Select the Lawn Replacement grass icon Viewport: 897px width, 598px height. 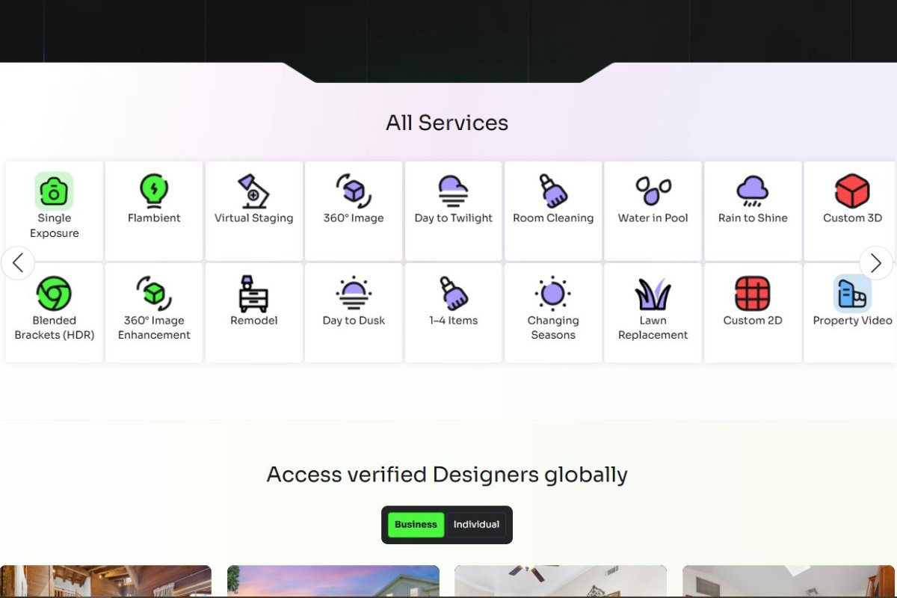(653, 295)
